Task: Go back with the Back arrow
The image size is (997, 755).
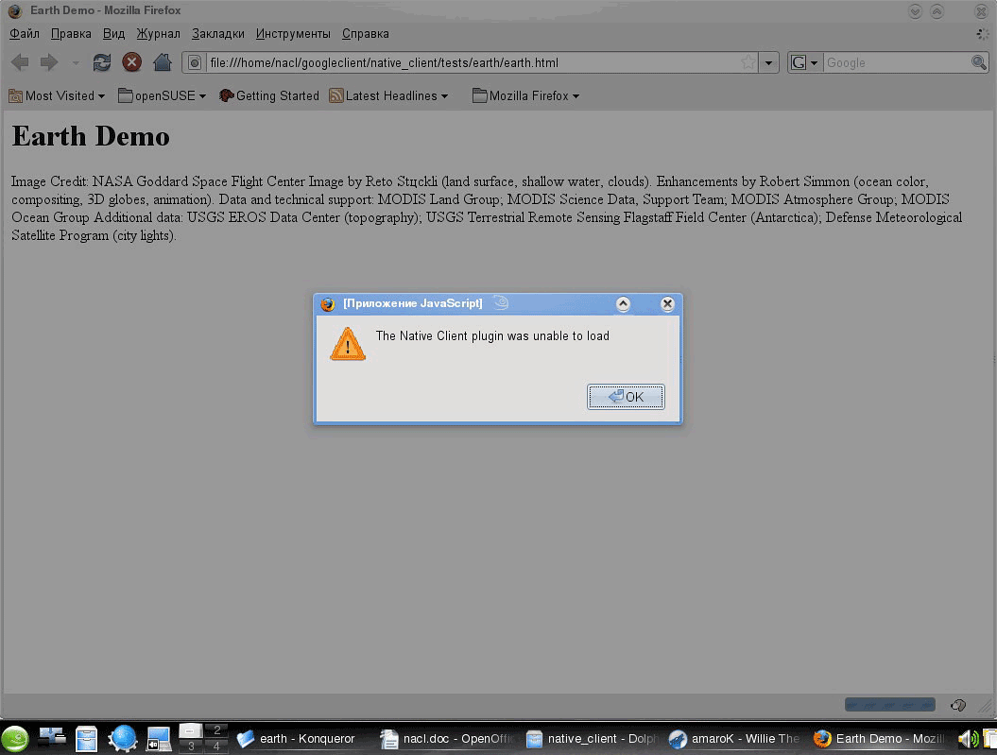Action: pos(20,62)
